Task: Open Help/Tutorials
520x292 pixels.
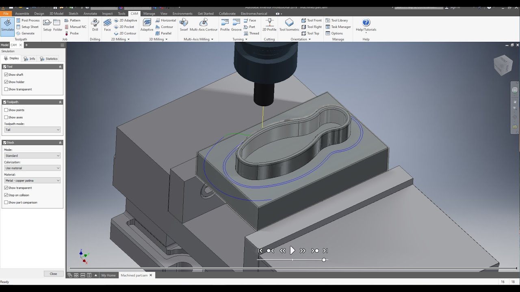Action: (x=366, y=25)
